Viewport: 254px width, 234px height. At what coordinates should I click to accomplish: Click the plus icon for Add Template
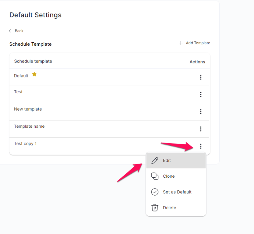[x=181, y=43]
